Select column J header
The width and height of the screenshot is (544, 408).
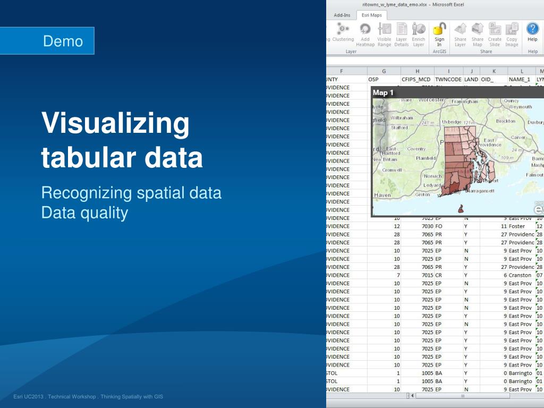point(472,71)
